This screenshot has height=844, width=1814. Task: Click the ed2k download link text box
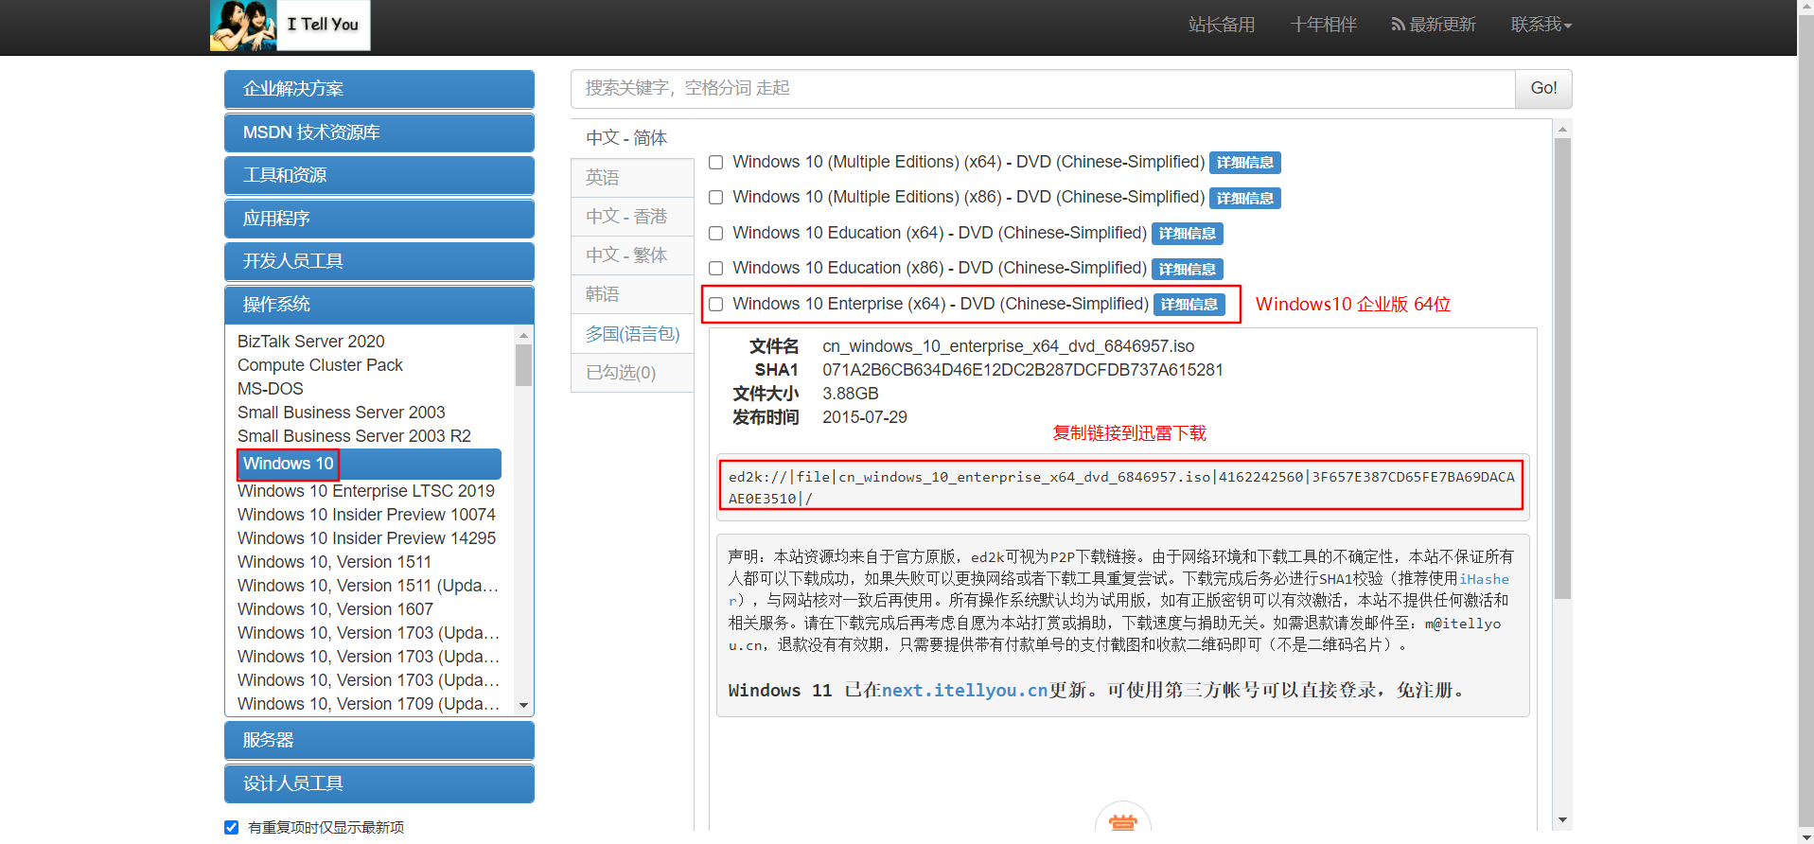tap(1121, 487)
